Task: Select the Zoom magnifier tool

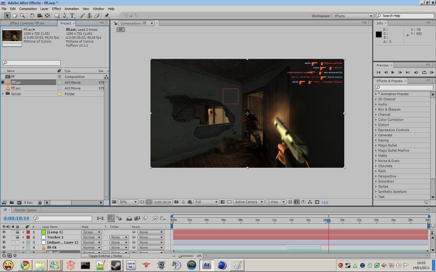Action: coord(22,16)
